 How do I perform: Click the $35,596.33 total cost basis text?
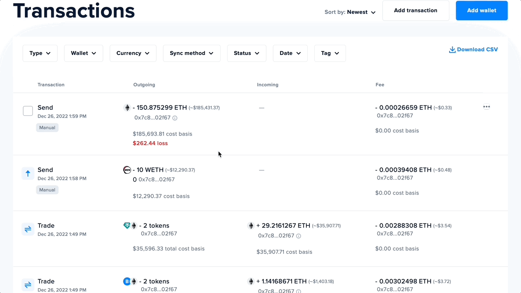coord(169,249)
